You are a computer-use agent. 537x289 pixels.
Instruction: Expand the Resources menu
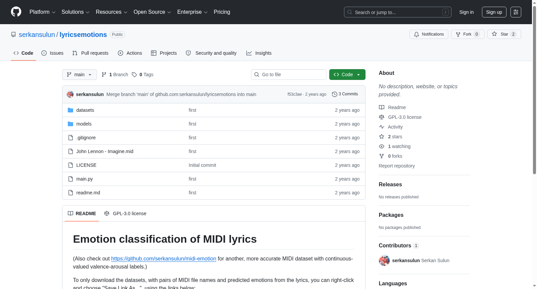click(111, 12)
